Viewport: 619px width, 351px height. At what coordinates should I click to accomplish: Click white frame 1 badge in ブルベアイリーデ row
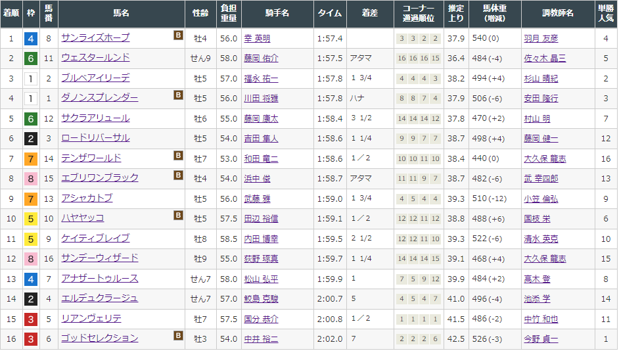(x=31, y=79)
